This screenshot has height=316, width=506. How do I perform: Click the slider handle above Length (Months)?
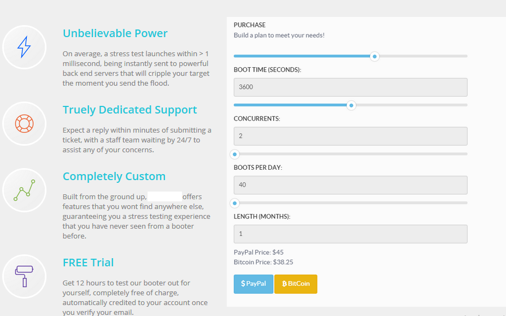(234, 204)
